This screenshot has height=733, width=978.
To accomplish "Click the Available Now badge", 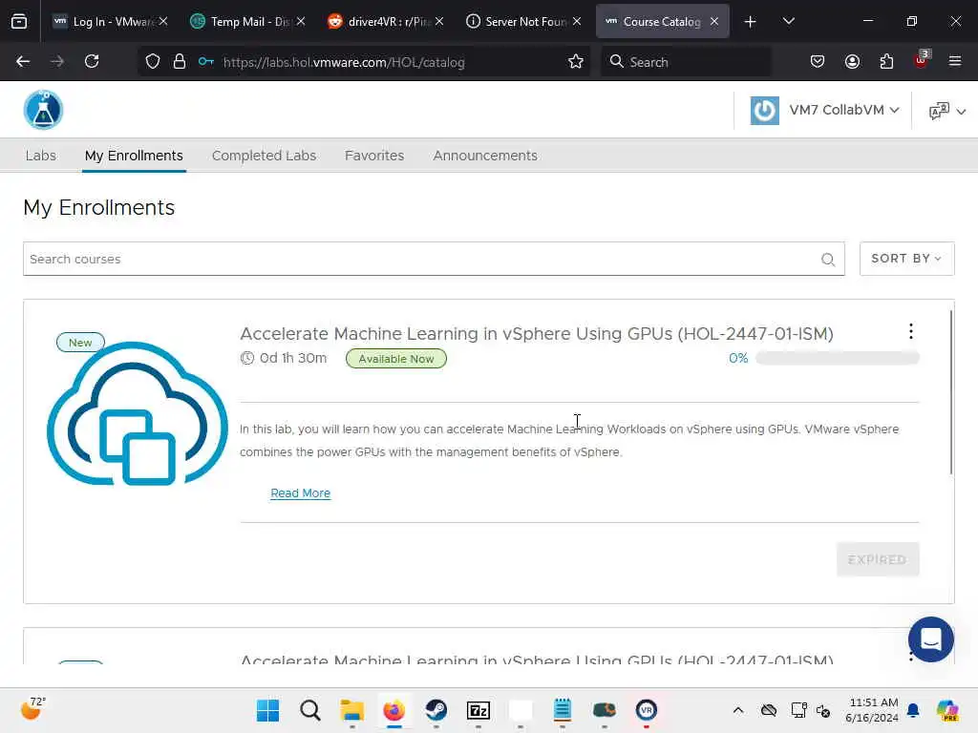I will (396, 359).
